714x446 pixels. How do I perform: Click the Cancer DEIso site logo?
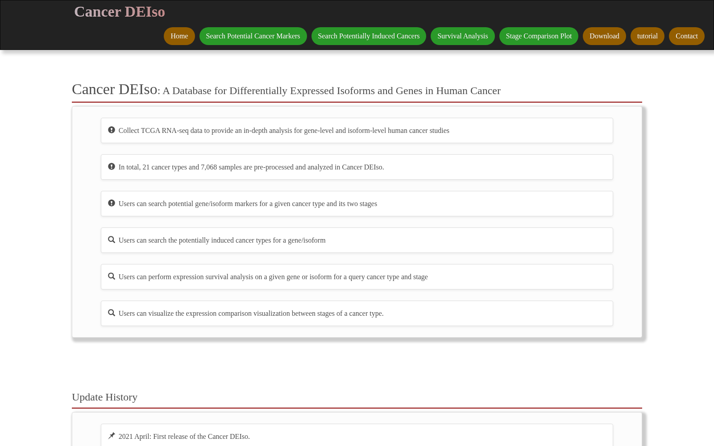click(120, 12)
